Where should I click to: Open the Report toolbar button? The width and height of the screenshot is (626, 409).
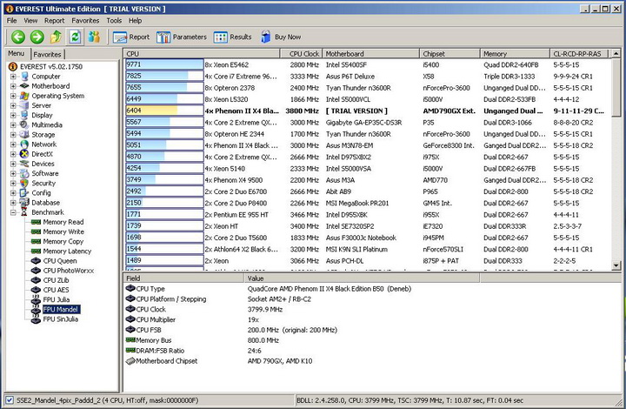(131, 37)
